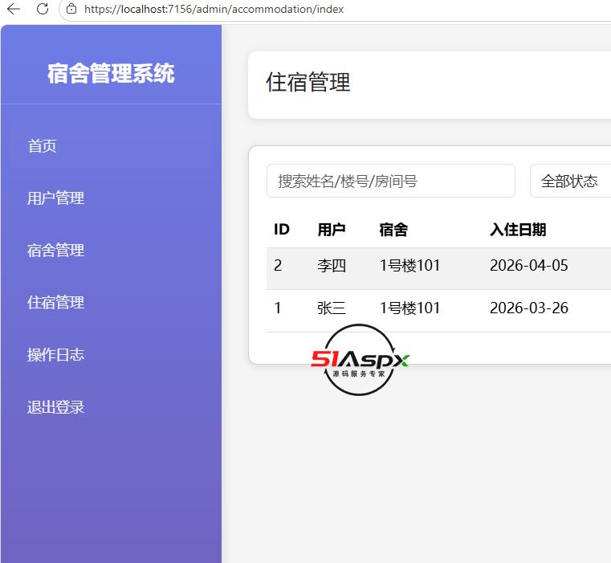Click user name 张三
The height and width of the screenshot is (563, 611).
coord(332,308)
